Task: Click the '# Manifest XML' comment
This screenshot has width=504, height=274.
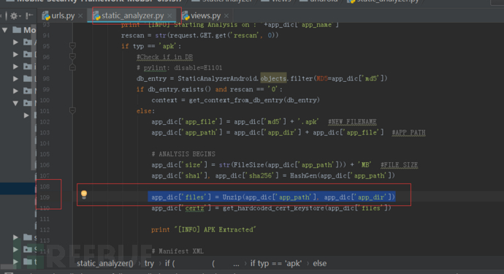Action: [x=177, y=251]
